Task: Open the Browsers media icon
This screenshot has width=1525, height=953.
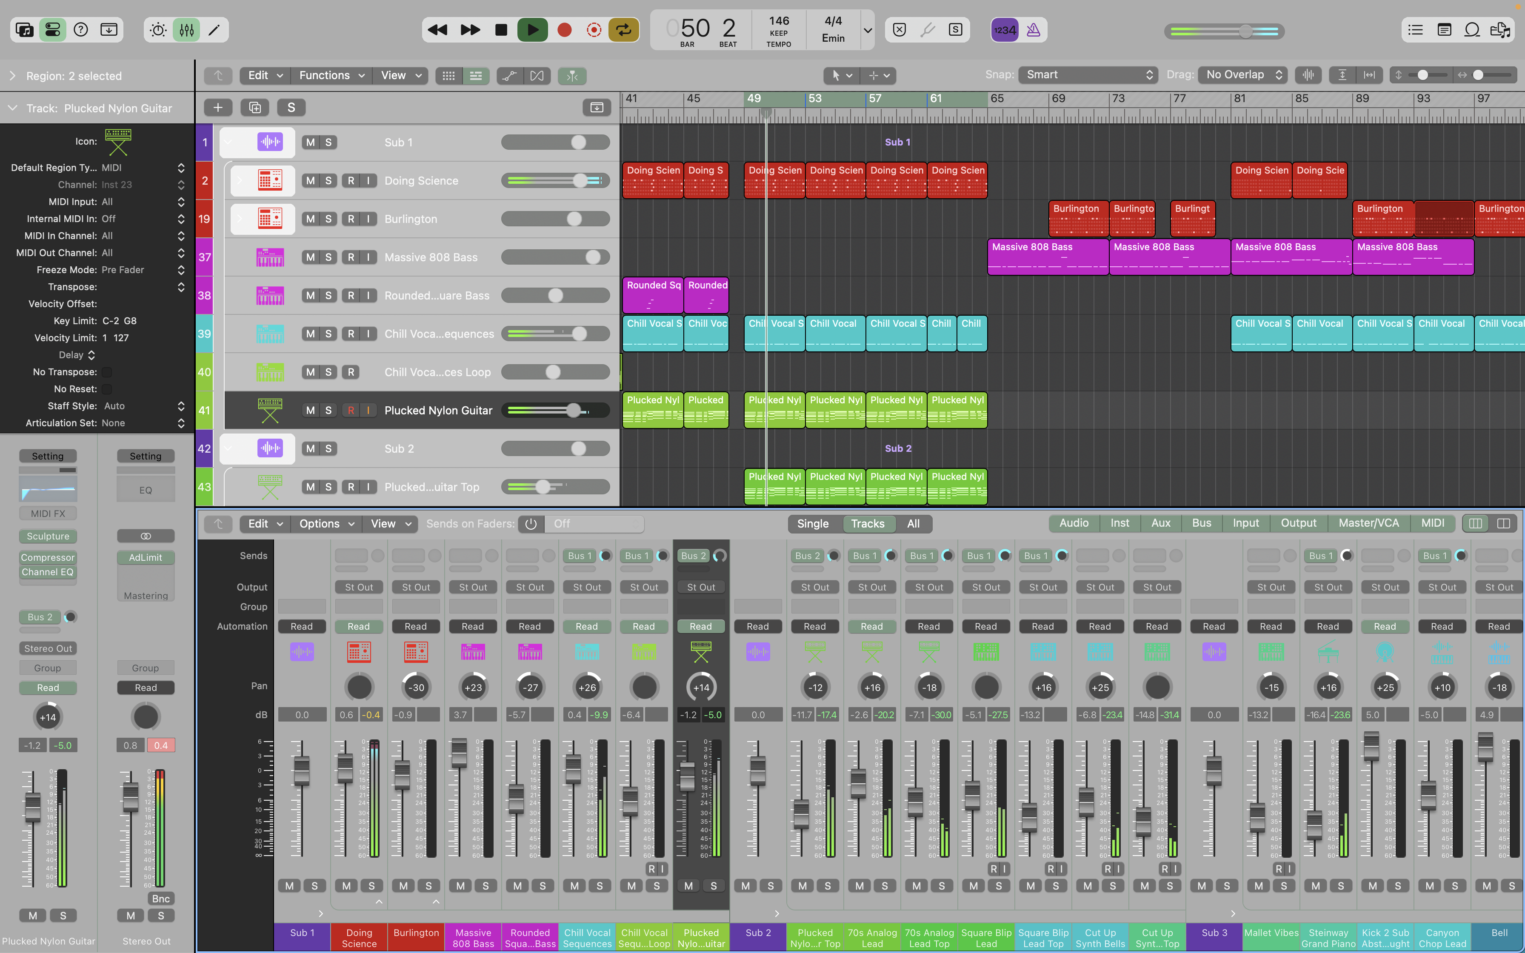Action: click(1500, 30)
